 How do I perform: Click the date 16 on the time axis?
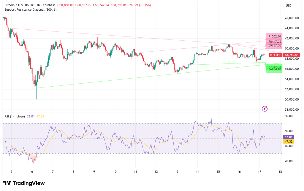click(238, 172)
